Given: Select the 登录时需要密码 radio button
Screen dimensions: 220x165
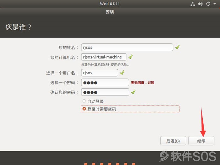Looking at the screenshot, I should (x=84, y=109).
